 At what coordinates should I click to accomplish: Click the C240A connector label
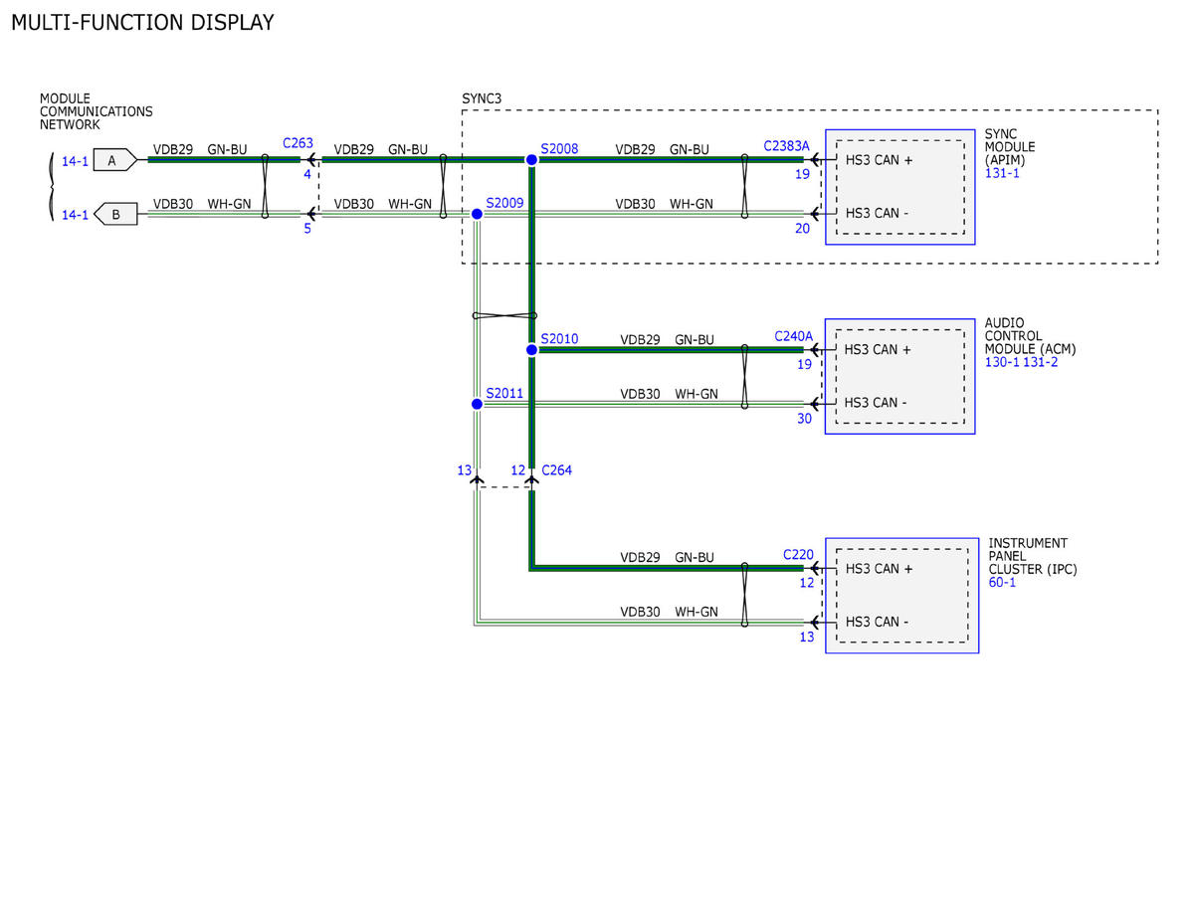[x=793, y=336]
